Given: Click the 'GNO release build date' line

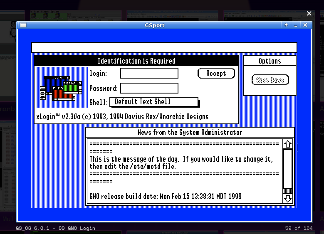Looking at the screenshot, I should [x=166, y=196].
